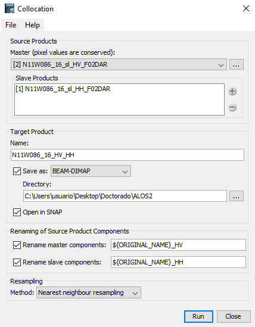
Task: Uncheck the Open in SNAP option
Action: [17, 212]
